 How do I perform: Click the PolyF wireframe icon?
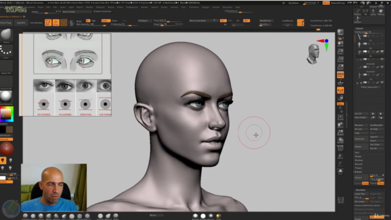click(340, 148)
